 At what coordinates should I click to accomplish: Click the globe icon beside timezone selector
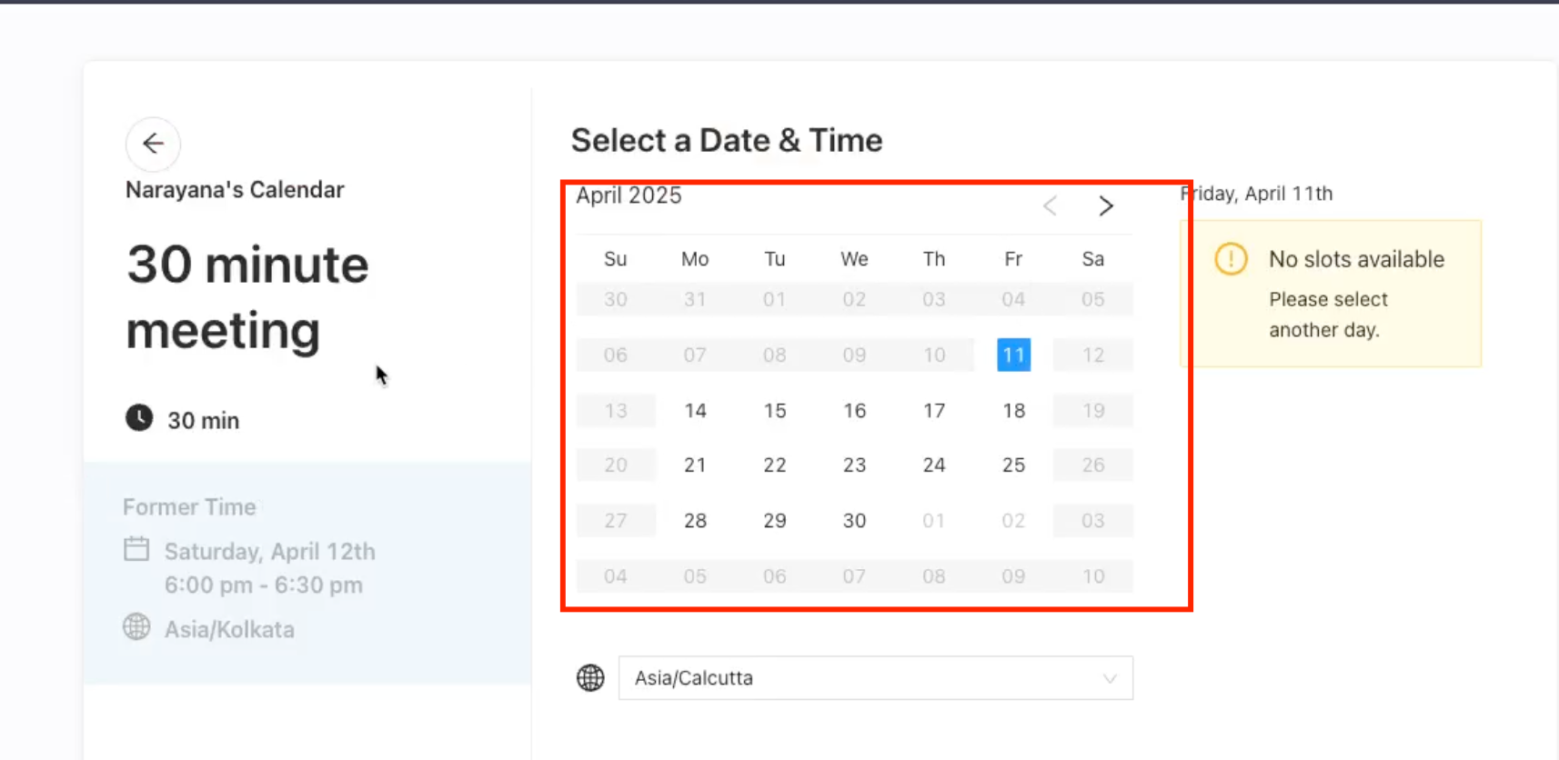(590, 678)
